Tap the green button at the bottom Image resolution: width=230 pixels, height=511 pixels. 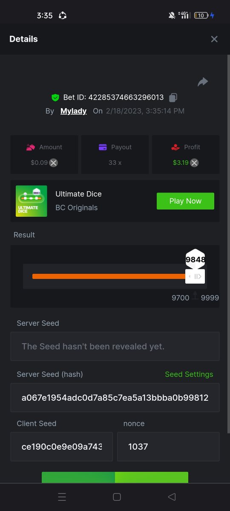[115, 477]
